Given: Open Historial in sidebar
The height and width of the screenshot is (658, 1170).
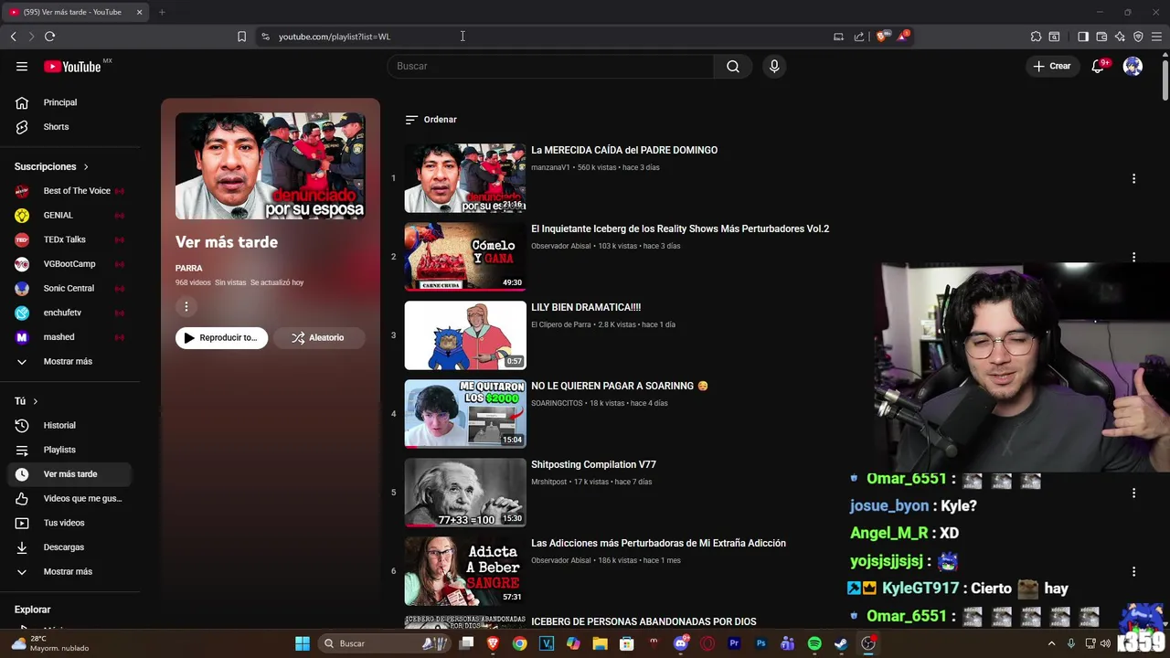Looking at the screenshot, I should point(69,425).
